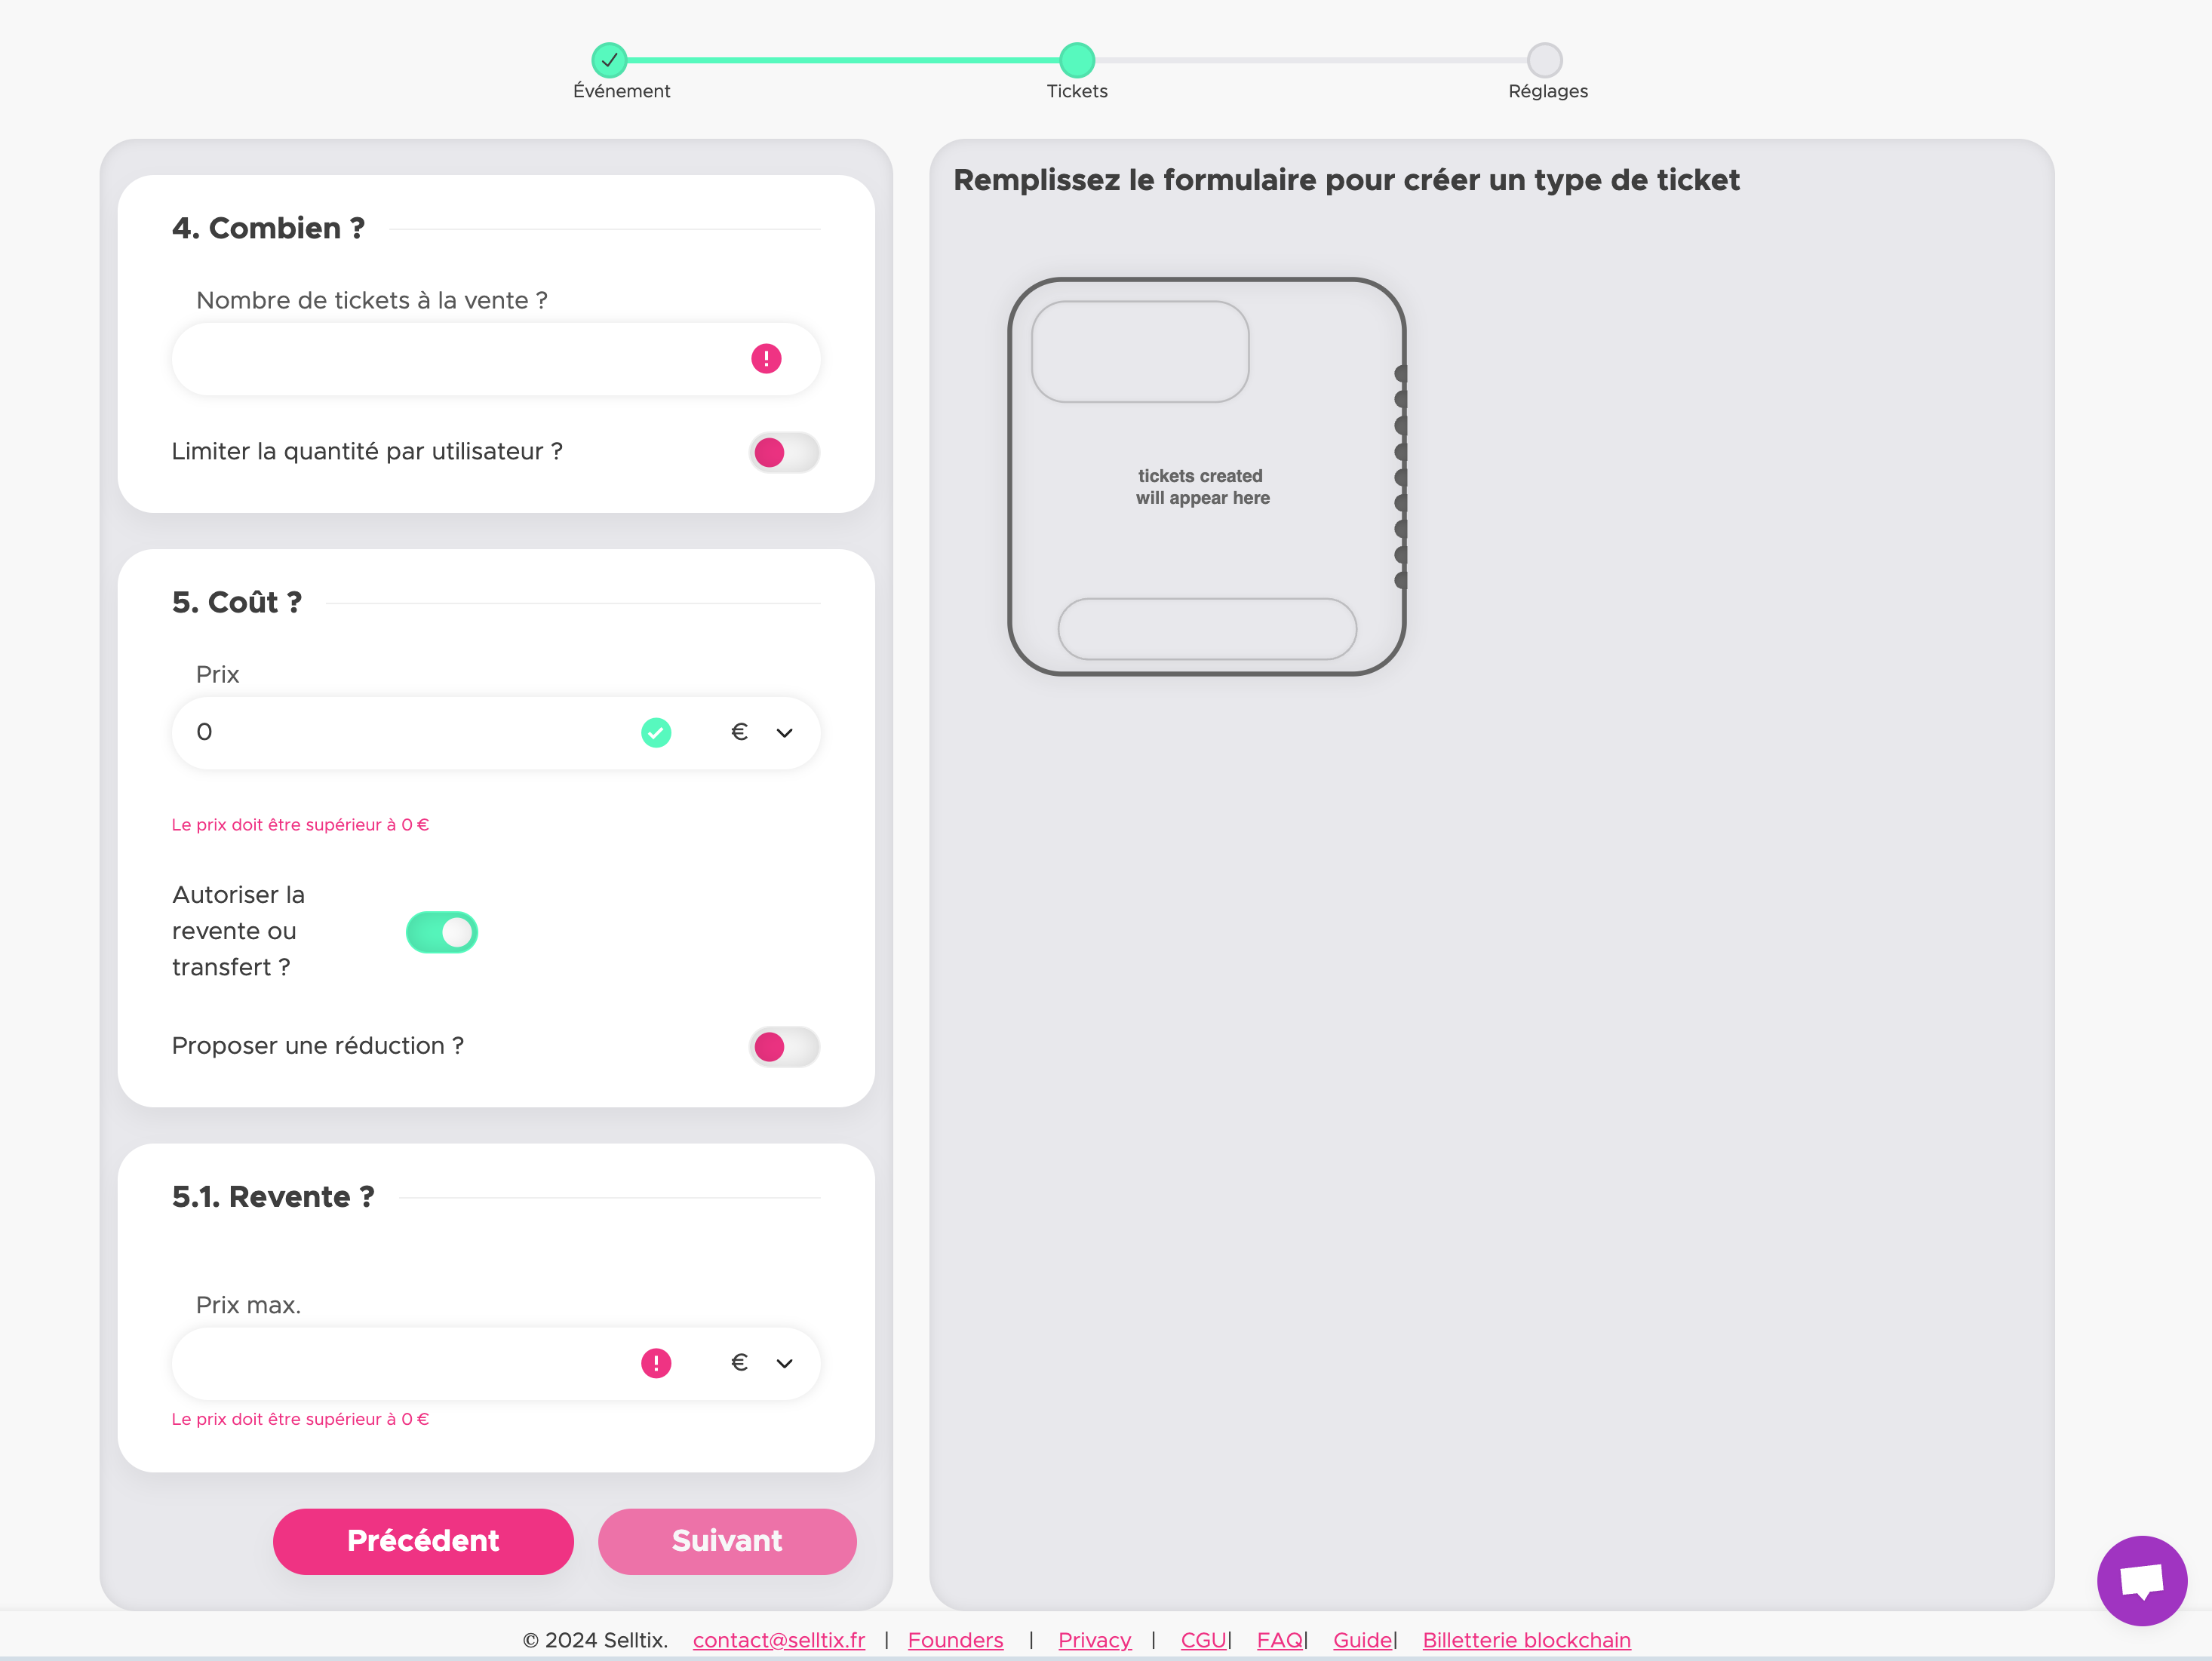Viewport: 2212px width, 1661px height.
Task: Disable the resale or transfer toggle
Action: pyautogui.click(x=442, y=932)
